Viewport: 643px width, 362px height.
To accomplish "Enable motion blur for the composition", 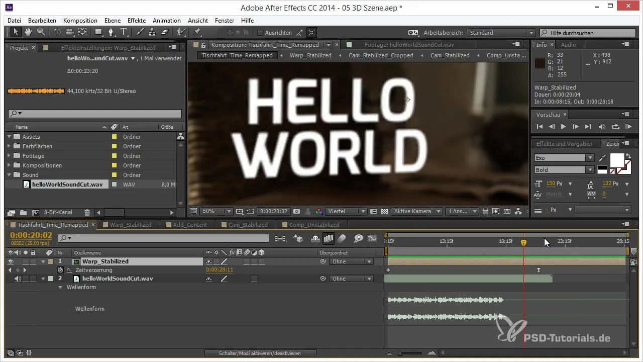I will 342,238.
